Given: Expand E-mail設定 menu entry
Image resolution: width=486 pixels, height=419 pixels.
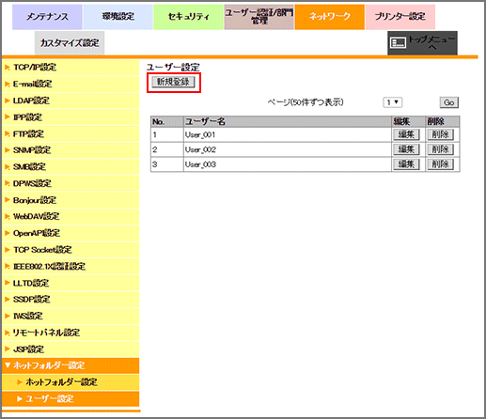Looking at the screenshot, I should 71,84.
